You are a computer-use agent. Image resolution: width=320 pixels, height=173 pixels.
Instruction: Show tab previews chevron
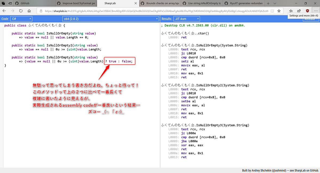click(275, 3)
